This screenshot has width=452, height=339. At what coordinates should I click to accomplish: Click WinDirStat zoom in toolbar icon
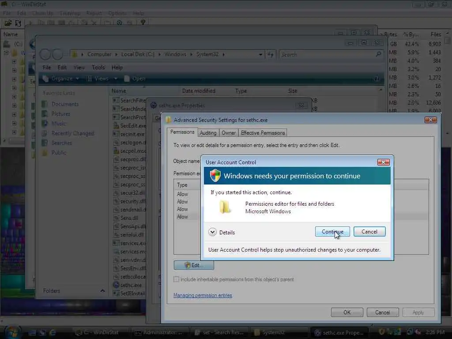(x=119, y=23)
